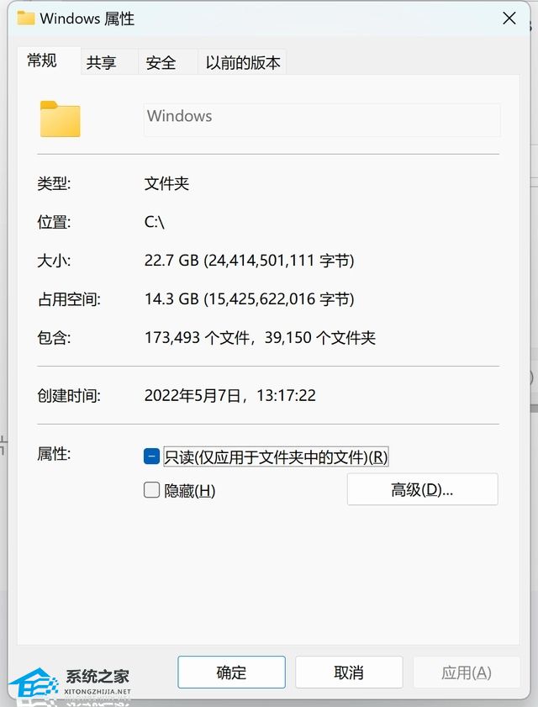Click the location value C:\
The width and height of the screenshot is (538, 707).
(154, 222)
